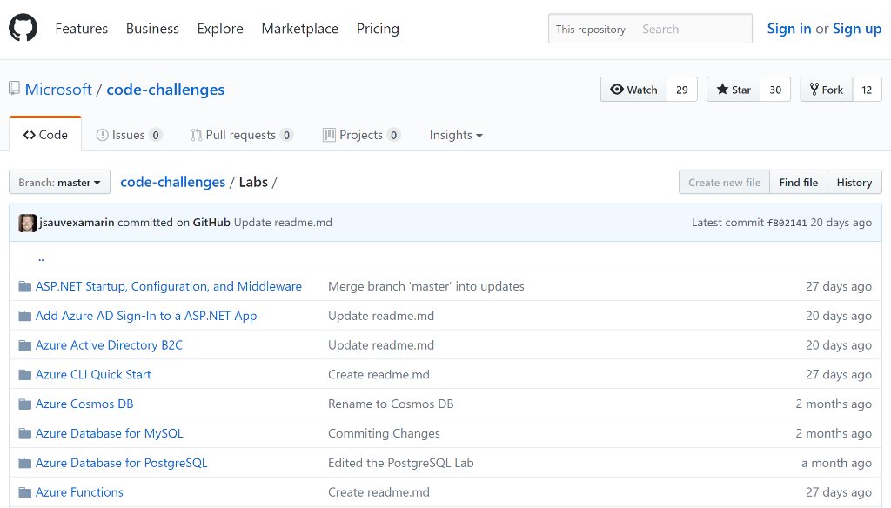View the 12 forks count
This screenshot has width=891, height=508.
point(867,90)
